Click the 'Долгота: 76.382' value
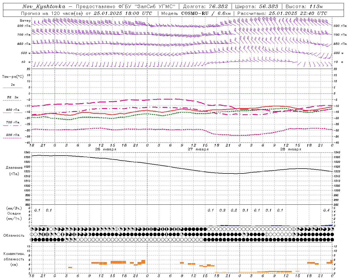 coord(206,7)
